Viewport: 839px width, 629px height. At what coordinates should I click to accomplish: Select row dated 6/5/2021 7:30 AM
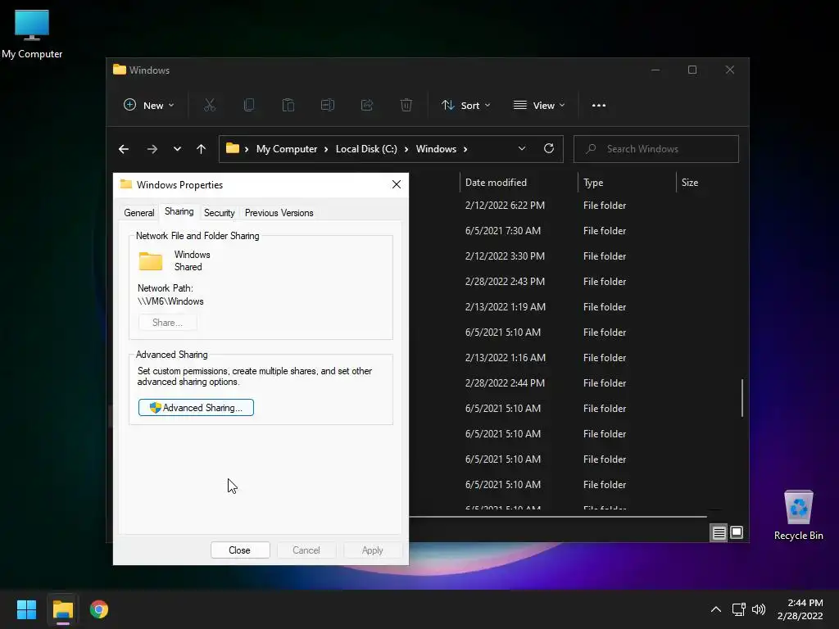[574, 231]
